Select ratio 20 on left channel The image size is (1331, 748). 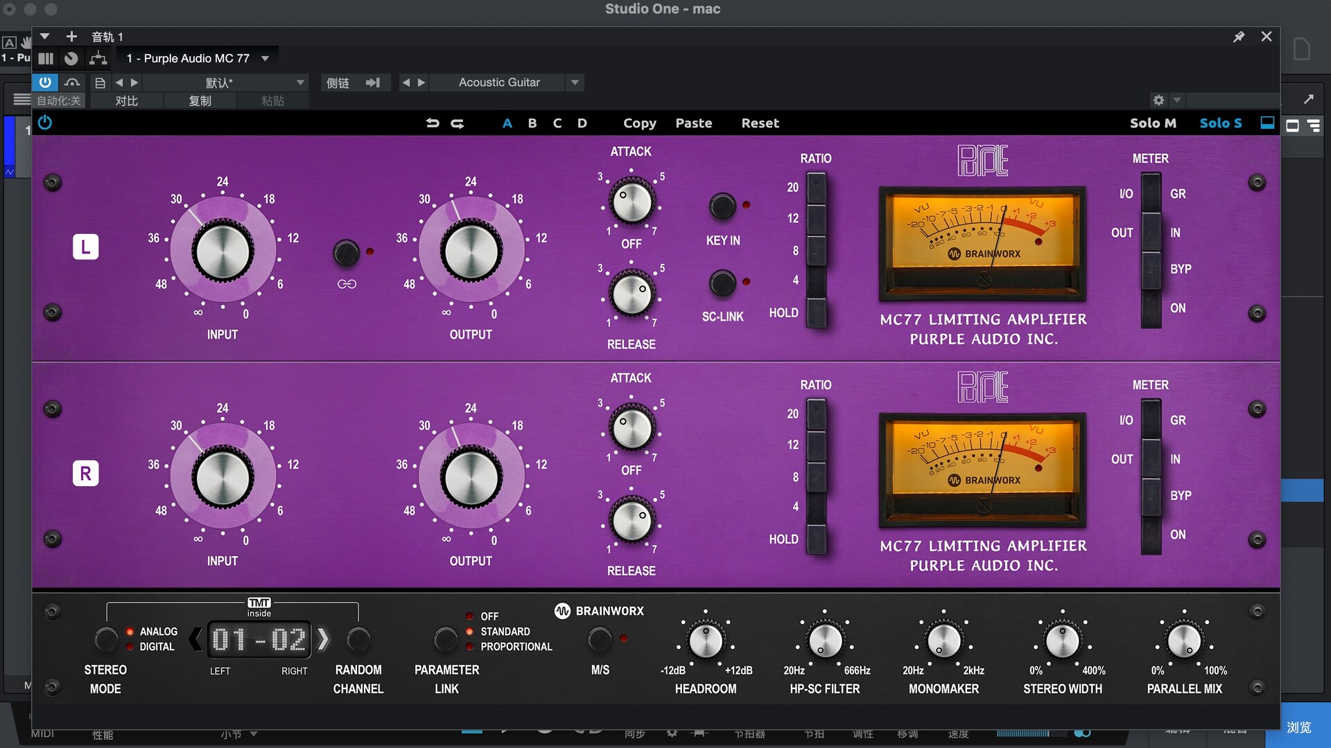(816, 188)
